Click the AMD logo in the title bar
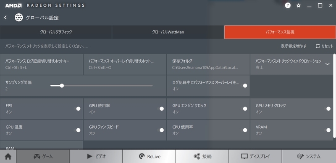Image resolution: width=336 pixels, height=163 pixels. pyautogui.click(x=13, y=5)
